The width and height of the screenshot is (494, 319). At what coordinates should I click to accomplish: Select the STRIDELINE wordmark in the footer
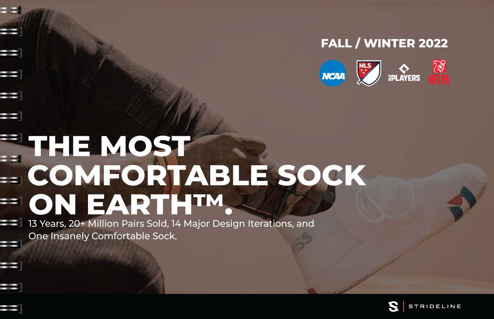[435, 307]
